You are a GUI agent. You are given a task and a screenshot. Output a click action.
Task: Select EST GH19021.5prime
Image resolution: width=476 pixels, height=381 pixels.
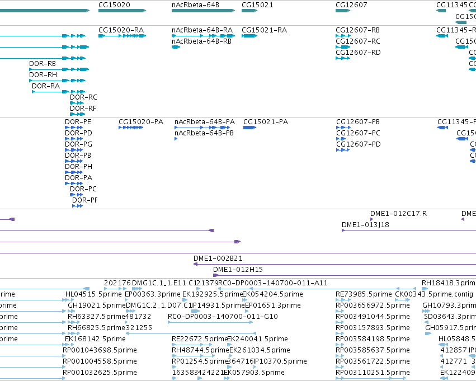72,311
